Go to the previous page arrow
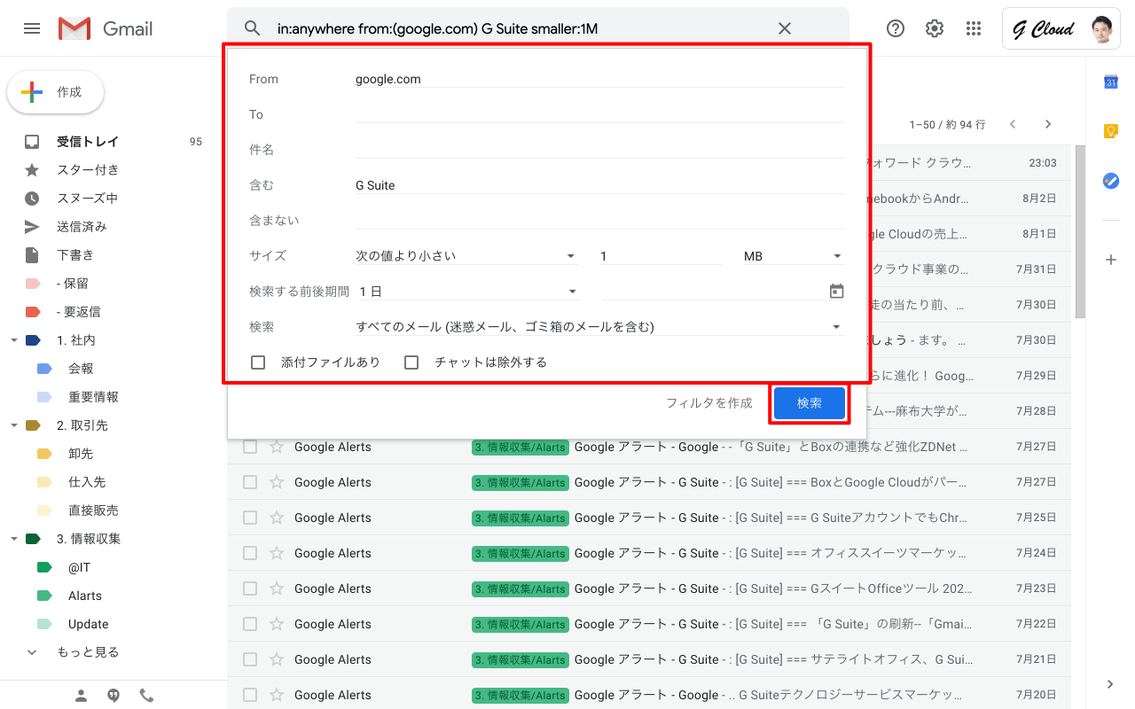1135x709 pixels. click(x=1013, y=124)
